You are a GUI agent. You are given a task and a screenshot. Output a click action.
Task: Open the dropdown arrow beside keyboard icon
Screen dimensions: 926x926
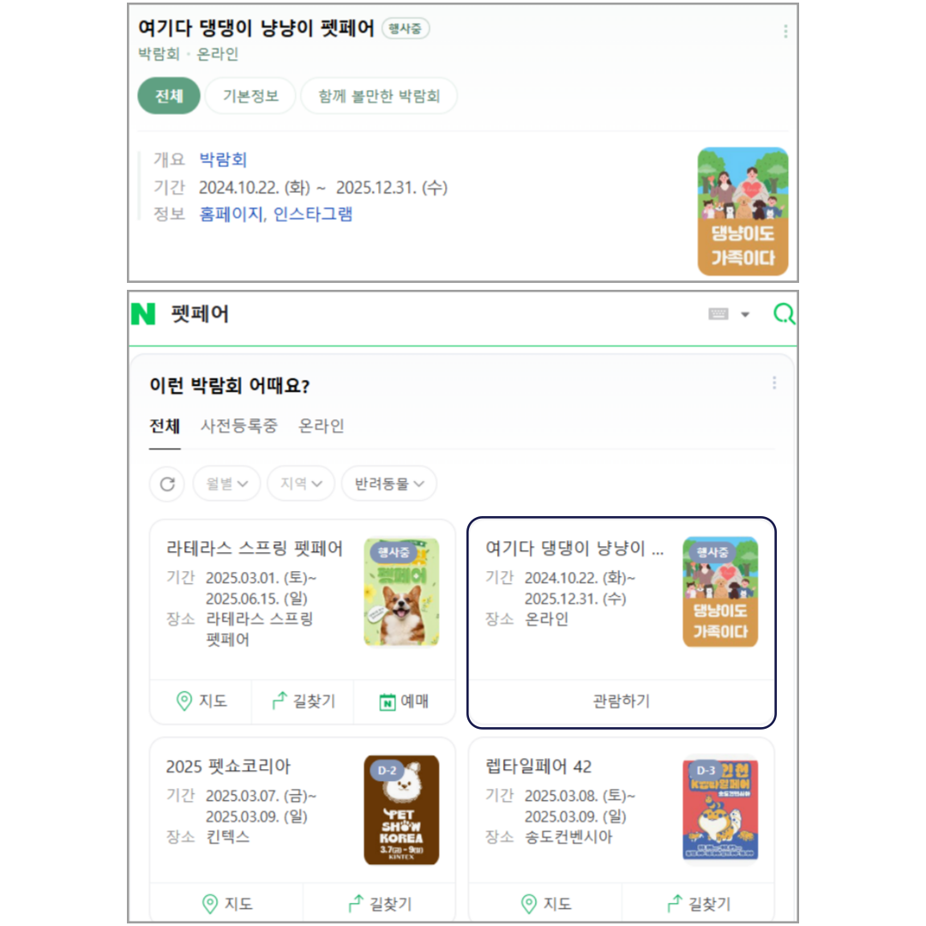(745, 314)
